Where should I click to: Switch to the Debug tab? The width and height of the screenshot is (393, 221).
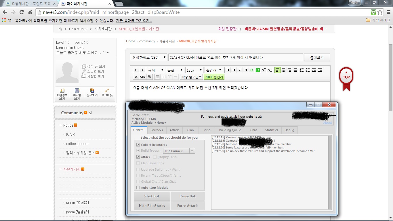[289, 130]
